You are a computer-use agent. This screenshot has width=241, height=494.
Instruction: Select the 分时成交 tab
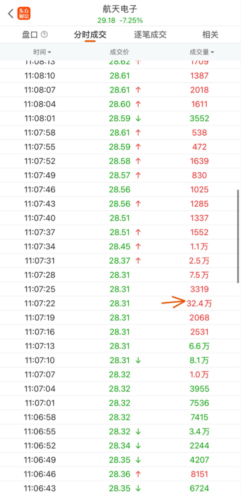pos(90,34)
